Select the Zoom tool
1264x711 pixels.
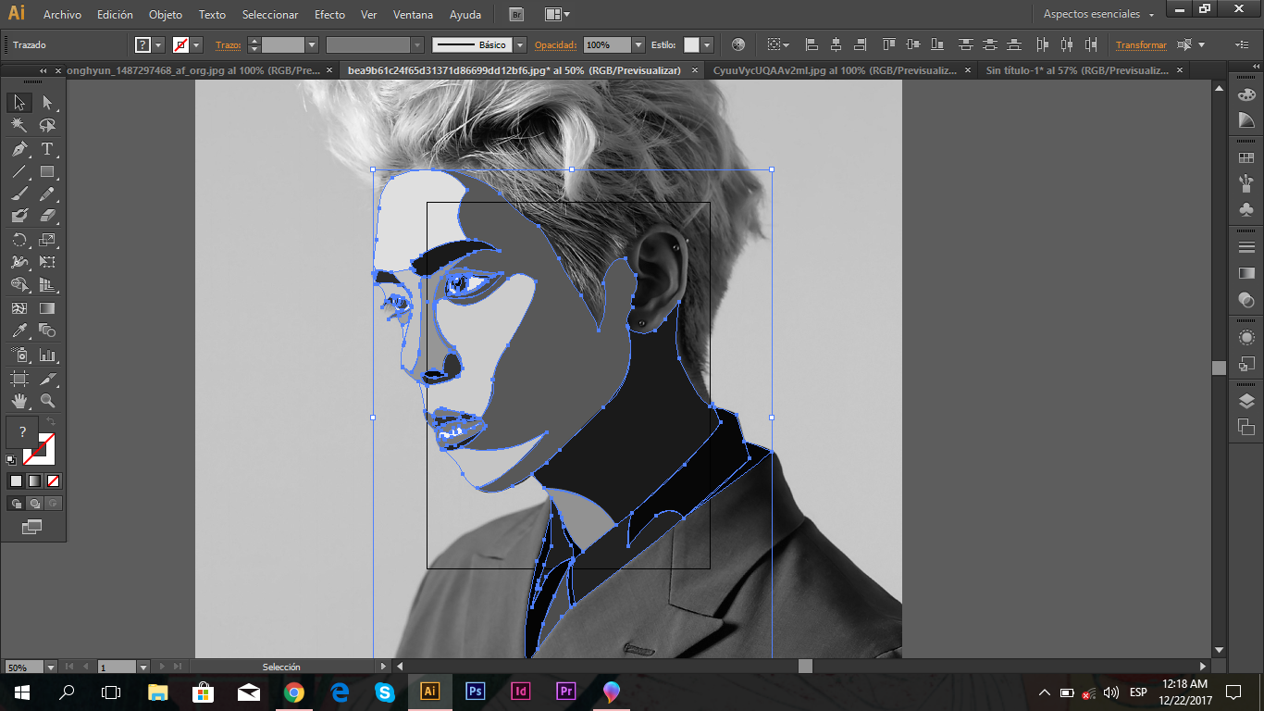pos(47,401)
